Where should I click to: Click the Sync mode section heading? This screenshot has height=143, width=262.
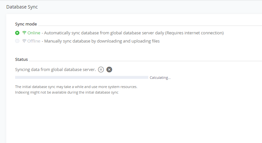click(x=26, y=24)
